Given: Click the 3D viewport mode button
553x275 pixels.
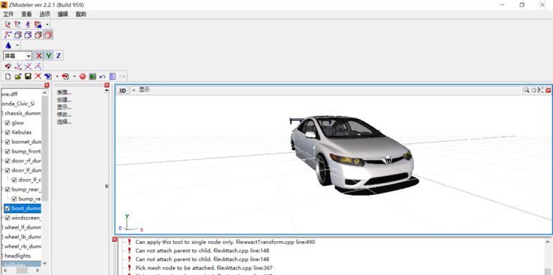Looking at the screenshot, I should click(x=122, y=91).
